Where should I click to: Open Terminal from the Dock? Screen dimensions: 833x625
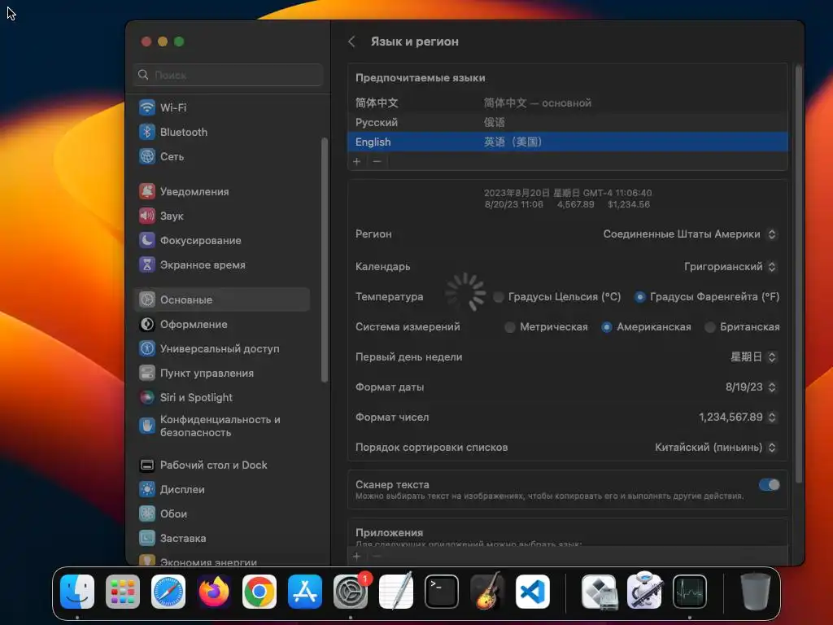442,592
